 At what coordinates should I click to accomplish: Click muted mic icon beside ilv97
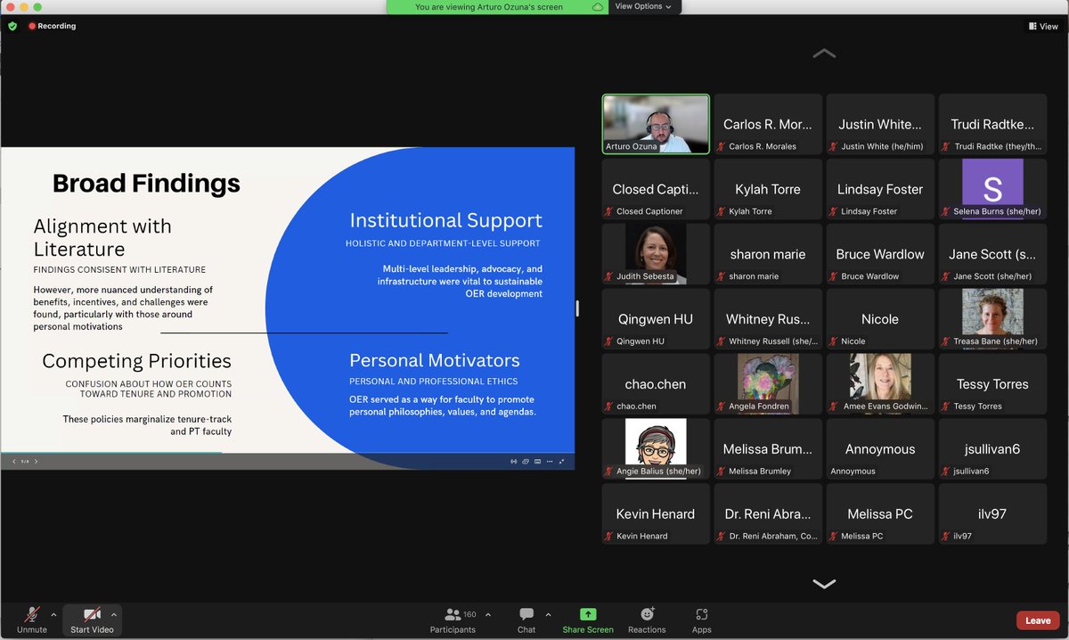[x=946, y=536]
